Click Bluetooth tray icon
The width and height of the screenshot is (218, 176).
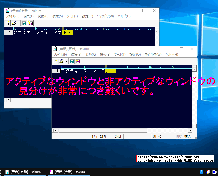coord(201,172)
